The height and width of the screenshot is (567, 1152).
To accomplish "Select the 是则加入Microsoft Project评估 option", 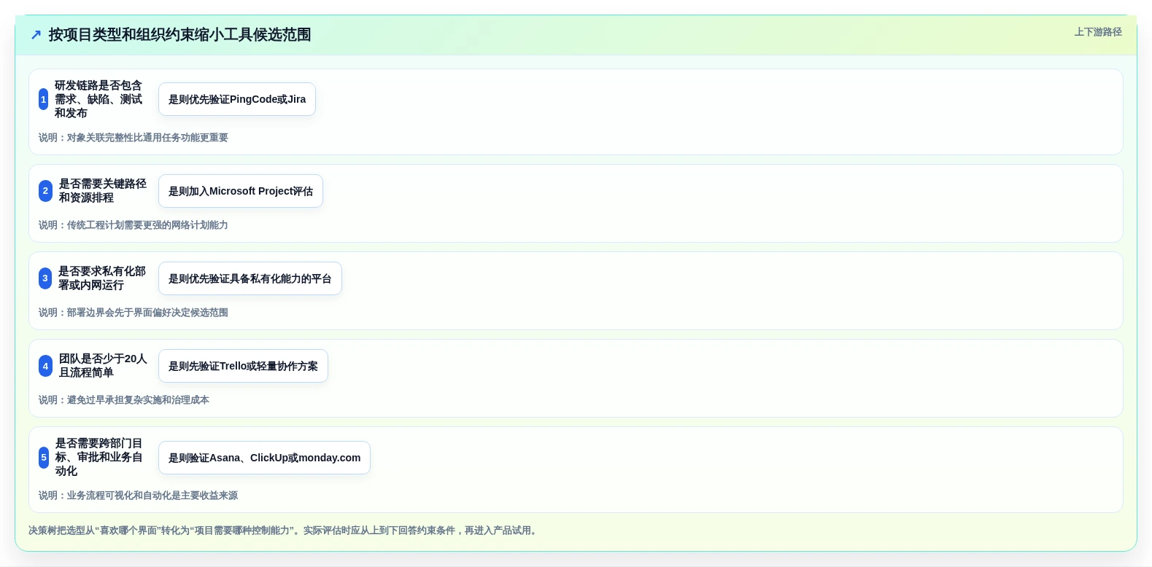I will pos(241,191).
